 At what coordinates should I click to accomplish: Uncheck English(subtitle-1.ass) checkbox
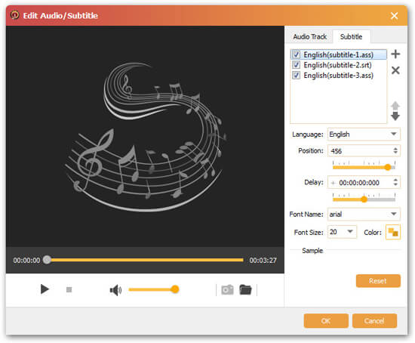[296, 54]
